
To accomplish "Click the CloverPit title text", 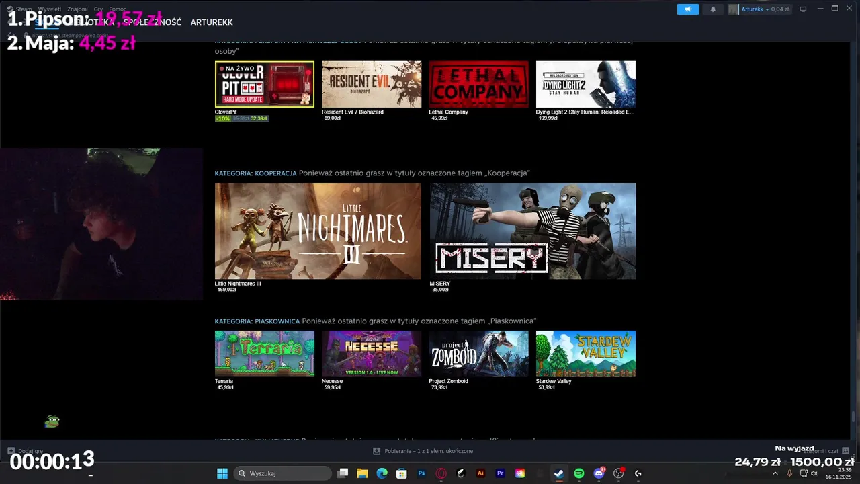I will click(226, 112).
